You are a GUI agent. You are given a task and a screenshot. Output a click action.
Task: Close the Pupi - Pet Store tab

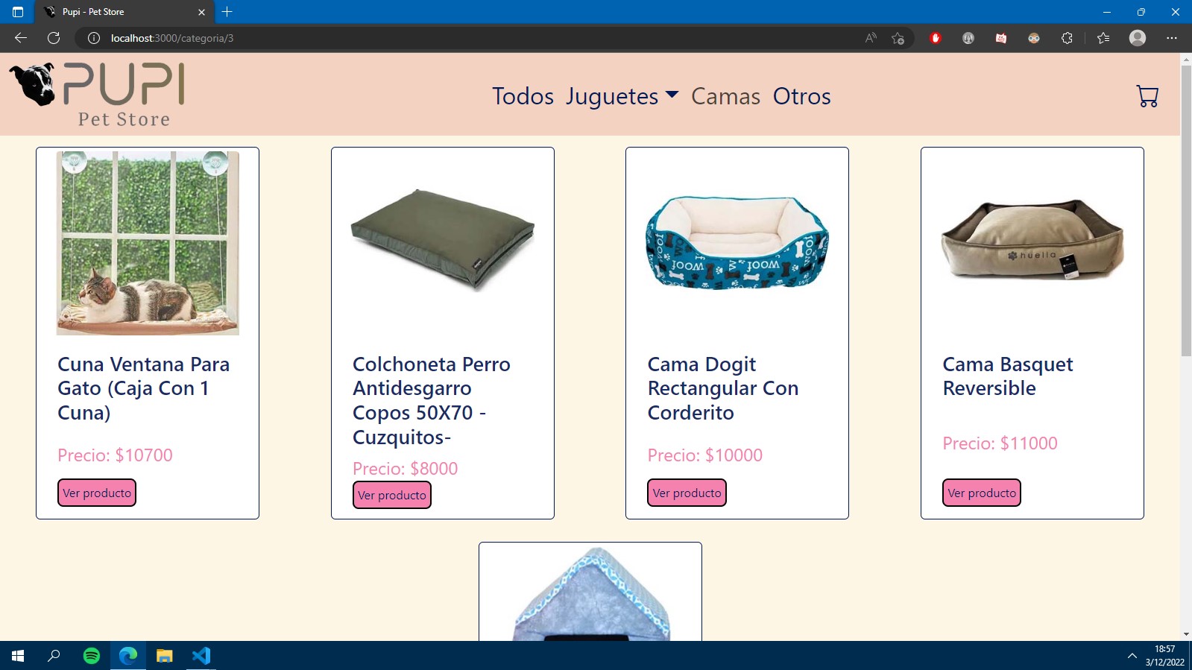pos(201,12)
